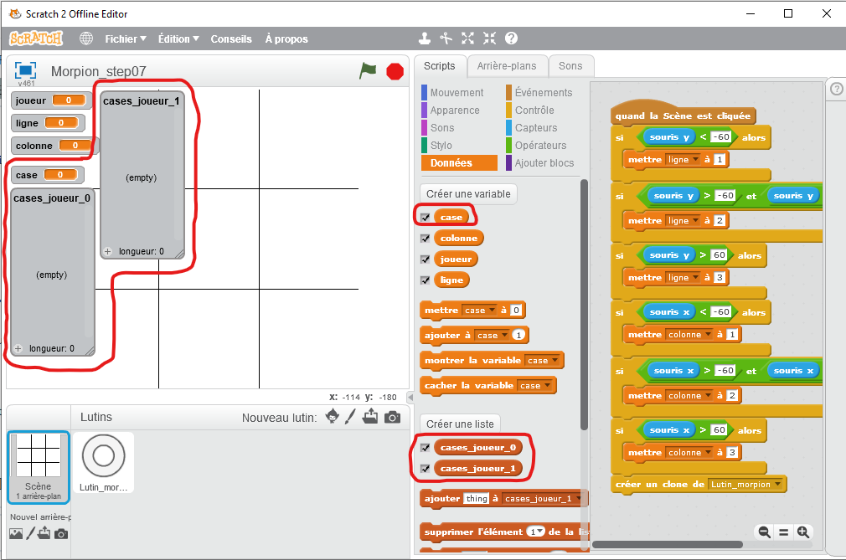Toggle full screen presentation mode icon
846x560 pixels.
pyautogui.click(x=25, y=70)
